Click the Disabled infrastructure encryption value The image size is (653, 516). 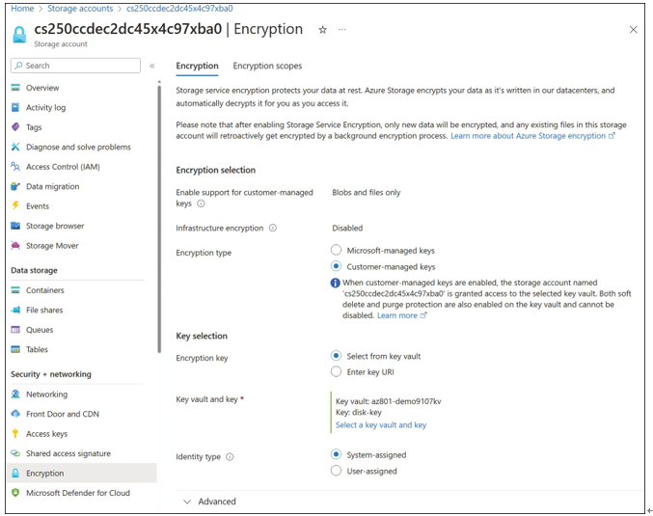click(347, 228)
